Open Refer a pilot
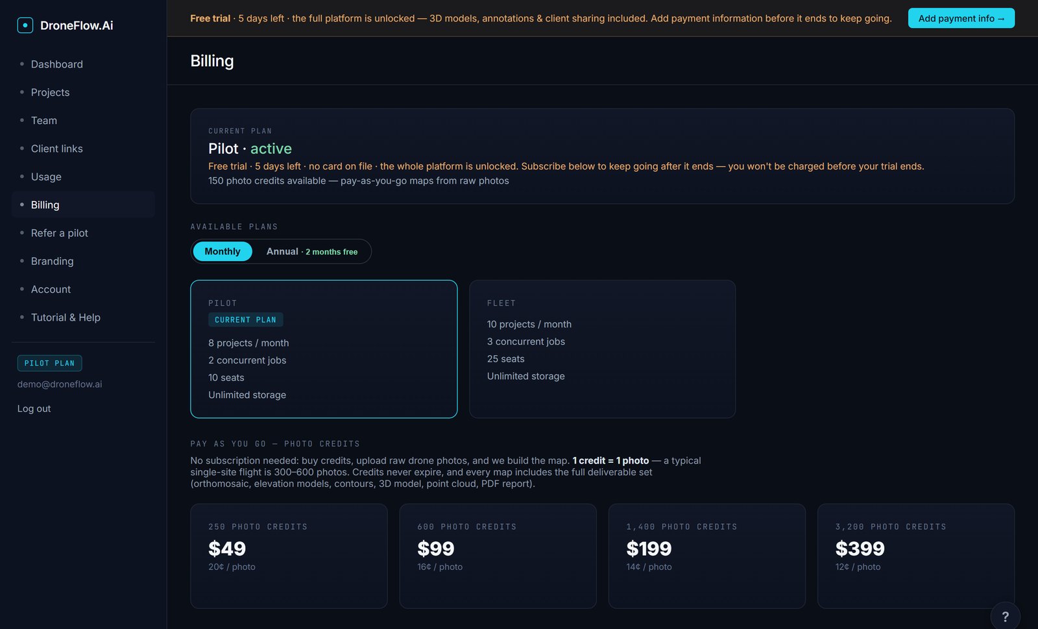 [83, 233]
